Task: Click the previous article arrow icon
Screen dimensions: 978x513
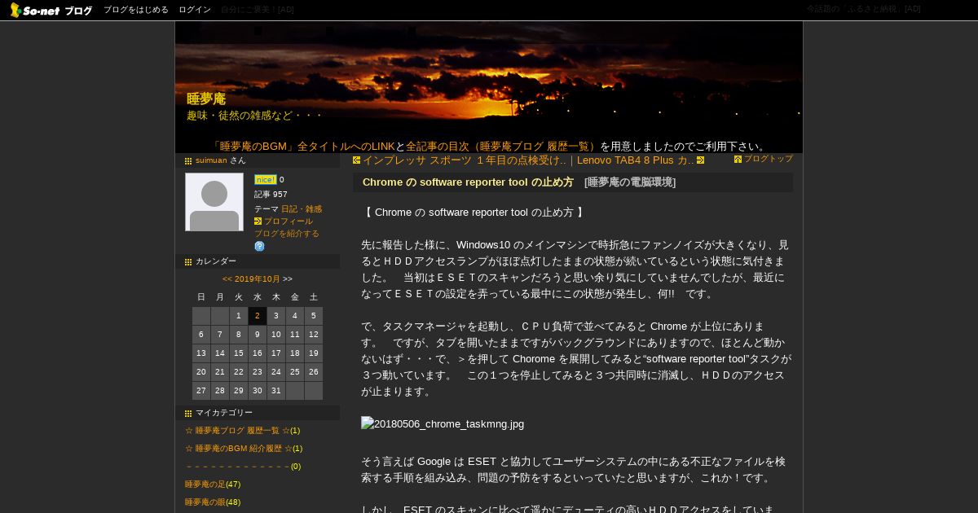Action: click(356, 160)
